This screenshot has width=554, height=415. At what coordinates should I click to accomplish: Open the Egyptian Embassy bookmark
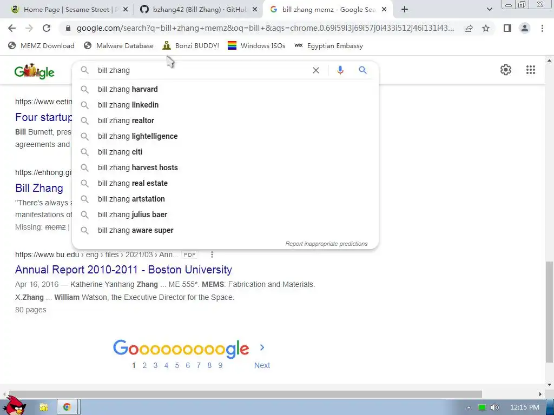pyautogui.click(x=328, y=45)
